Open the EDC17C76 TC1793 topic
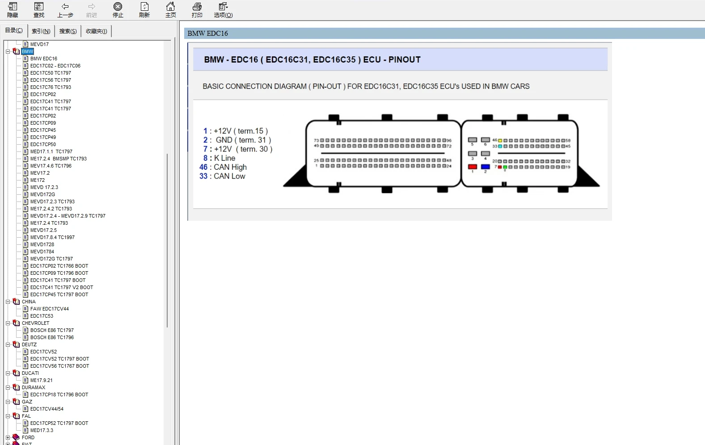 click(x=51, y=87)
